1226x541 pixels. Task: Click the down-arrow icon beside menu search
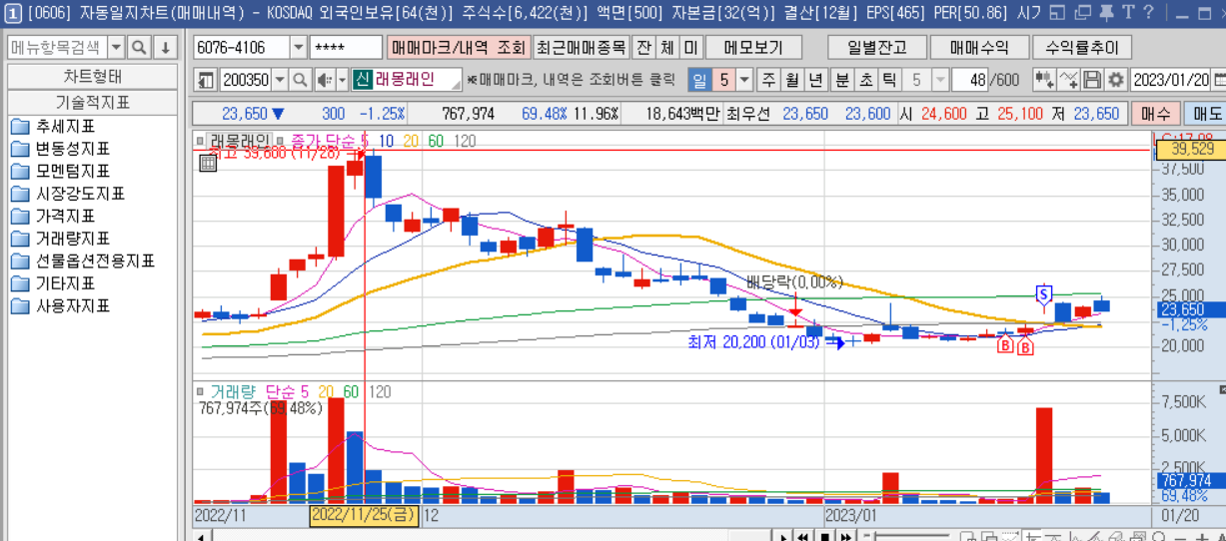[165, 48]
